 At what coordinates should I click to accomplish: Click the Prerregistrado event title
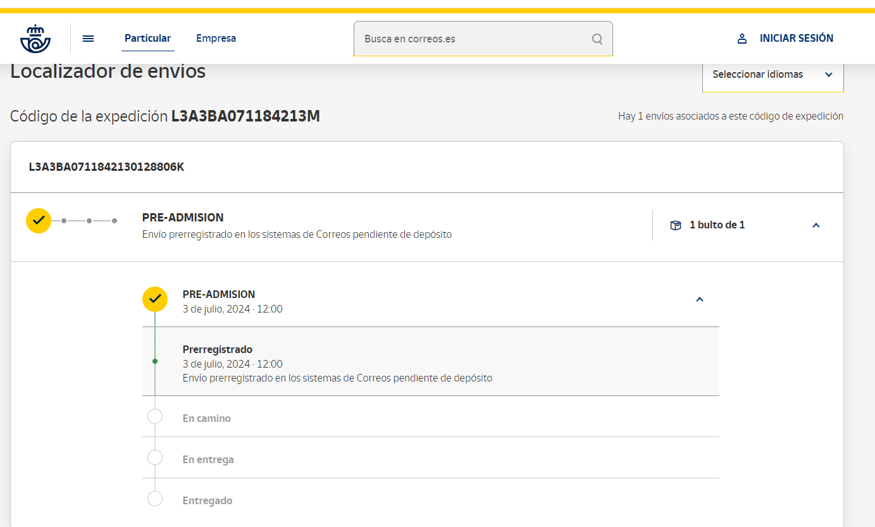tap(218, 349)
